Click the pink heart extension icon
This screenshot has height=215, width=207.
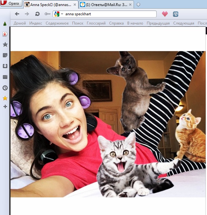(x=165, y=14)
